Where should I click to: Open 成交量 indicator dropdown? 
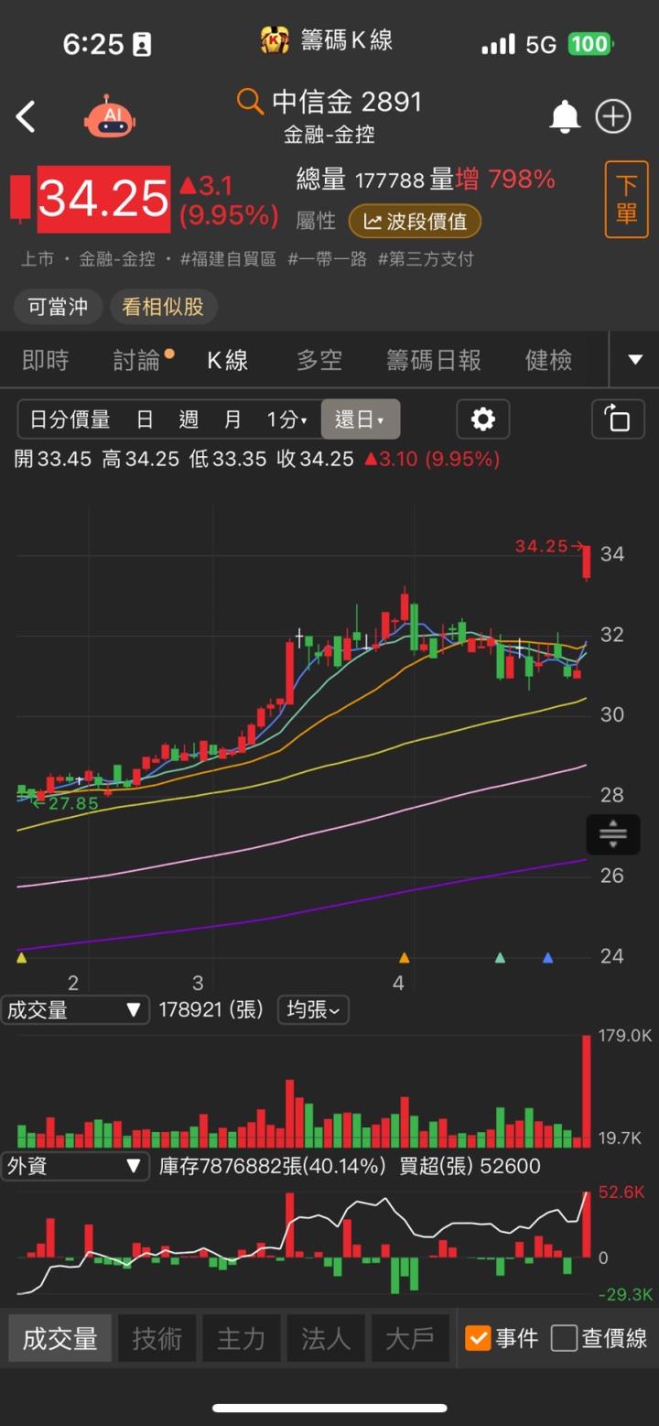[75, 1010]
